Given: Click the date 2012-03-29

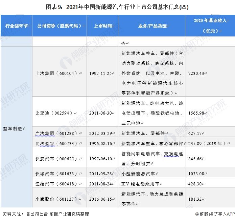Looking at the screenshot, I should pos(101,133).
